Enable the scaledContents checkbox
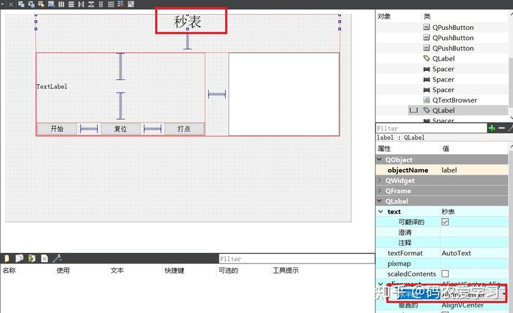This screenshot has height=313, width=513. 445,274
